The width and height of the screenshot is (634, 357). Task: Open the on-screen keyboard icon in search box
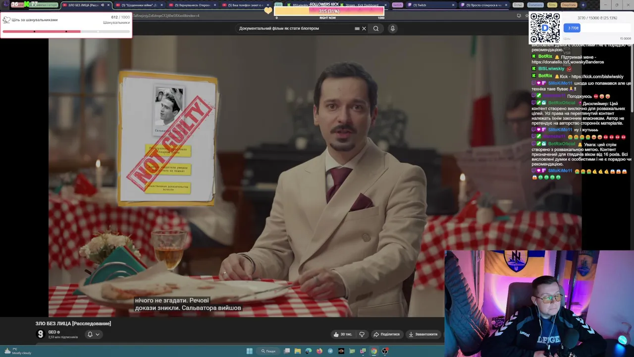tap(357, 28)
